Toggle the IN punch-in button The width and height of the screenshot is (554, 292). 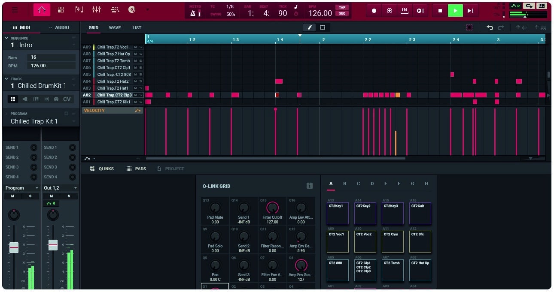(x=404, y=11)
